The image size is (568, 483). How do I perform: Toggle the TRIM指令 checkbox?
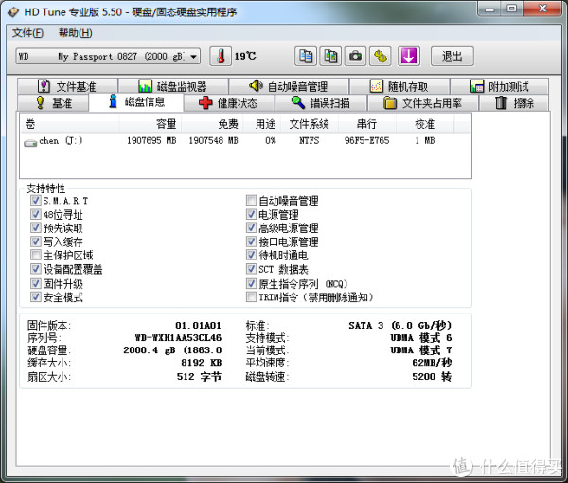coord(251,296)
